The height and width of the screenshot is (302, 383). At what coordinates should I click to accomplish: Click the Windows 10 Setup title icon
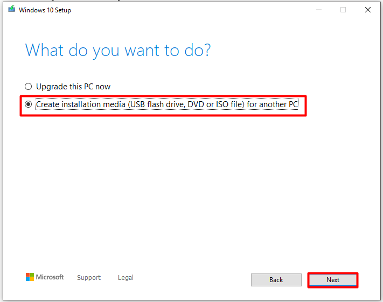(11, 10)
